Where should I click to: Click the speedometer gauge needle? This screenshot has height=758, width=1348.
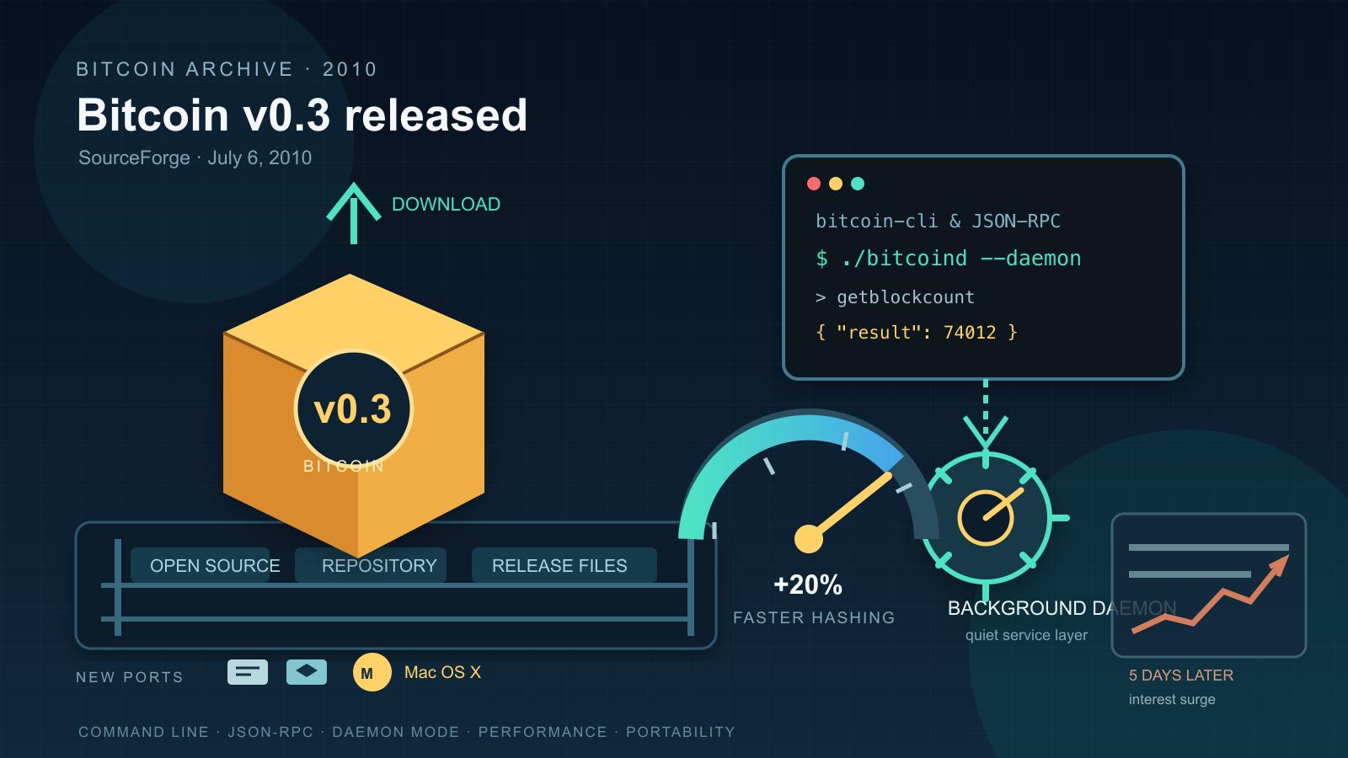coord(844,514)
